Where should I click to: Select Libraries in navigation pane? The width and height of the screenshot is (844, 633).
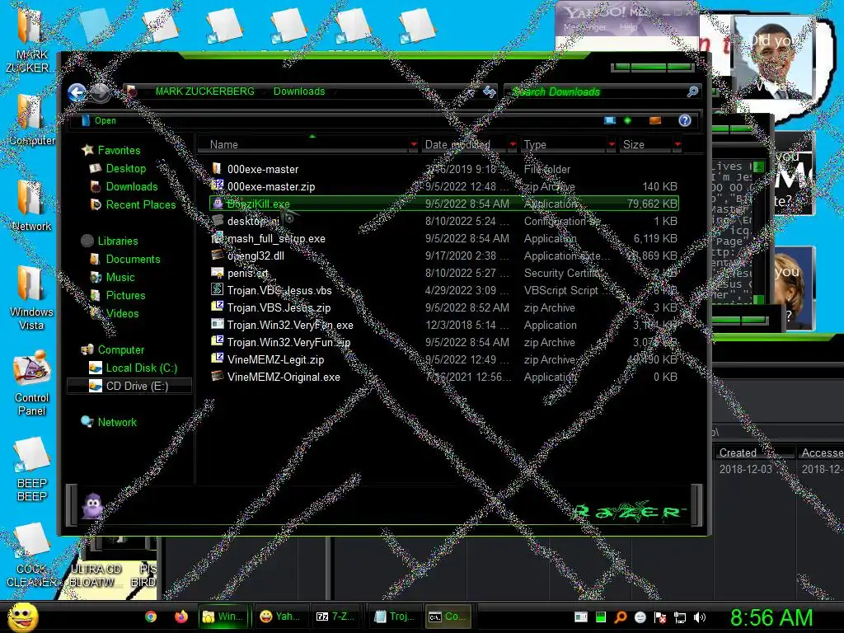[x=118, y=241]
